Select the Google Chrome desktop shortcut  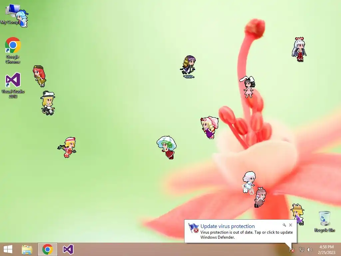13,50
